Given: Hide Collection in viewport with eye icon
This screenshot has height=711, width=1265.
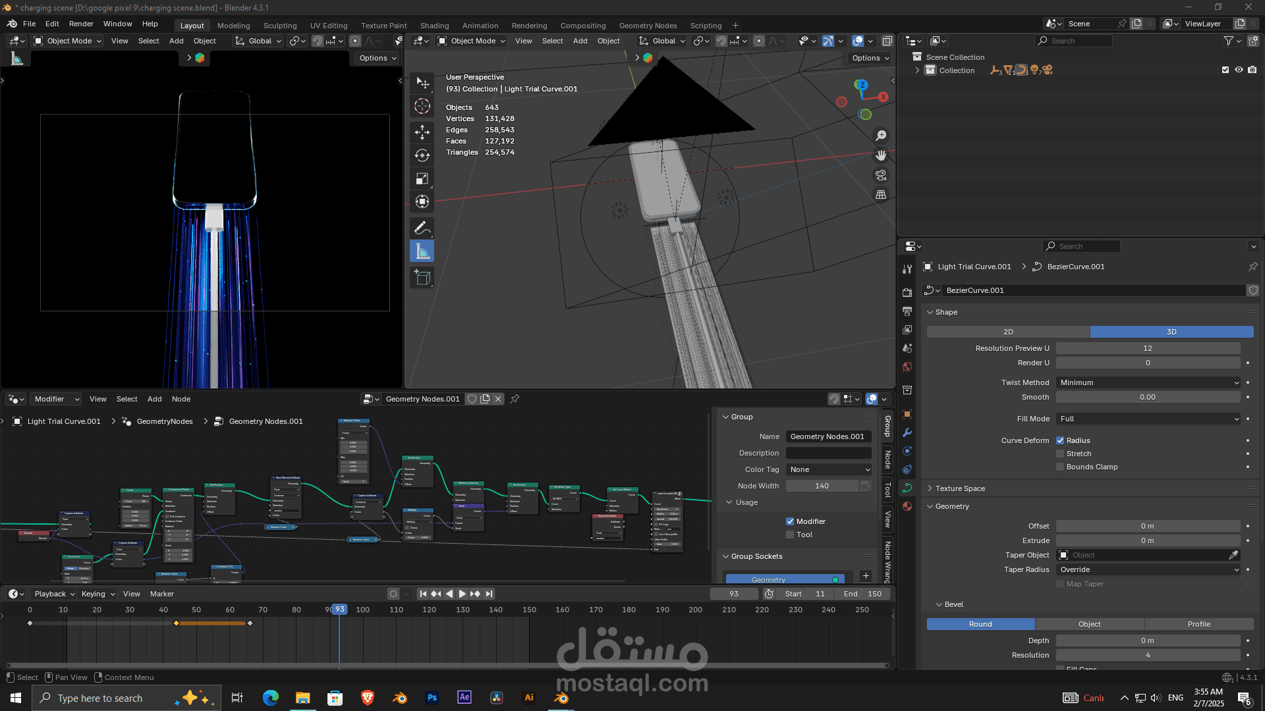Looking at the screenshot, I should [1239, 70].
